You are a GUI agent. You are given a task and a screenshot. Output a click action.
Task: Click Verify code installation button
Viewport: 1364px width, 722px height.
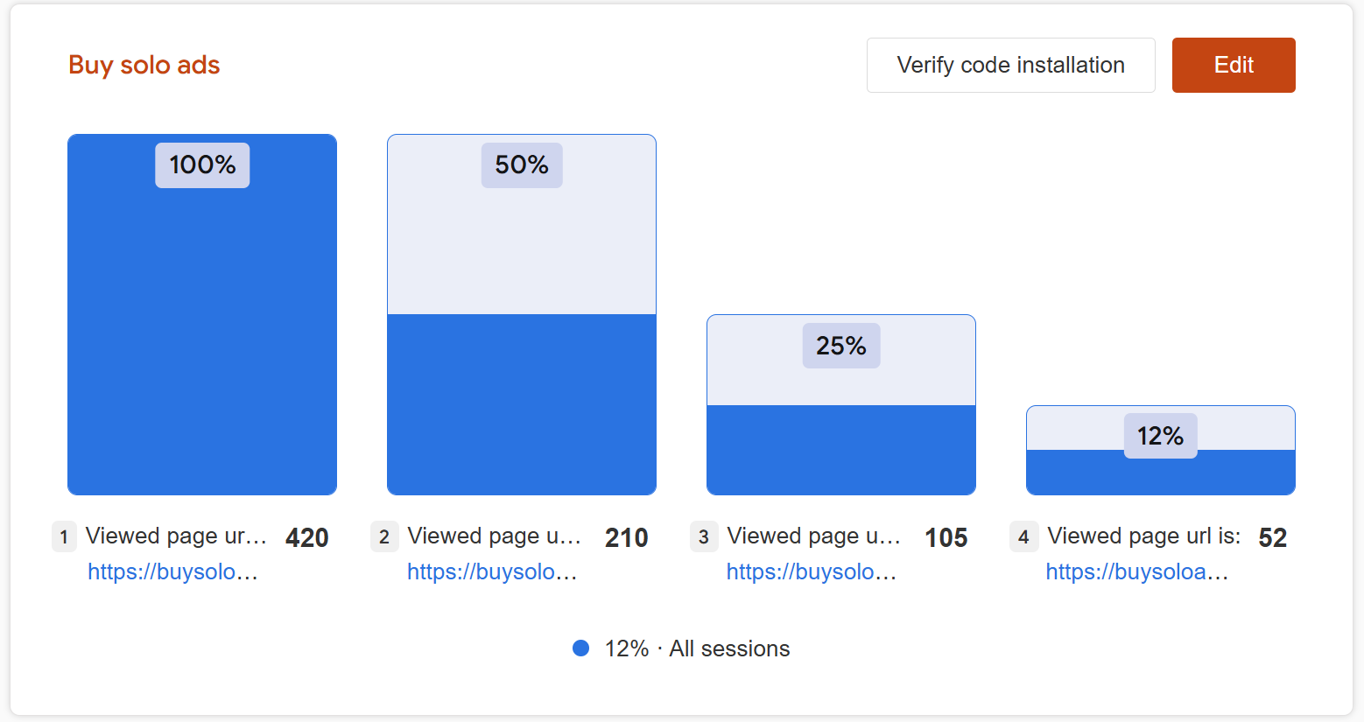point(1011,65)
